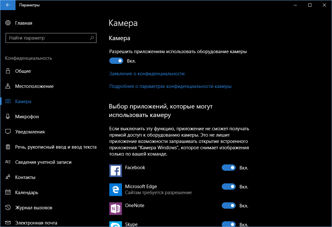Disable camera access for Facebook
332x227 pixels.
pos(229,168)
